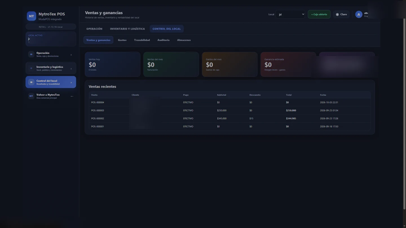Click the RETAIL v1.13.16-local version badge
The width and height of the screenshot is (406, 228).
pyautogui.click(x=51, y=27)
